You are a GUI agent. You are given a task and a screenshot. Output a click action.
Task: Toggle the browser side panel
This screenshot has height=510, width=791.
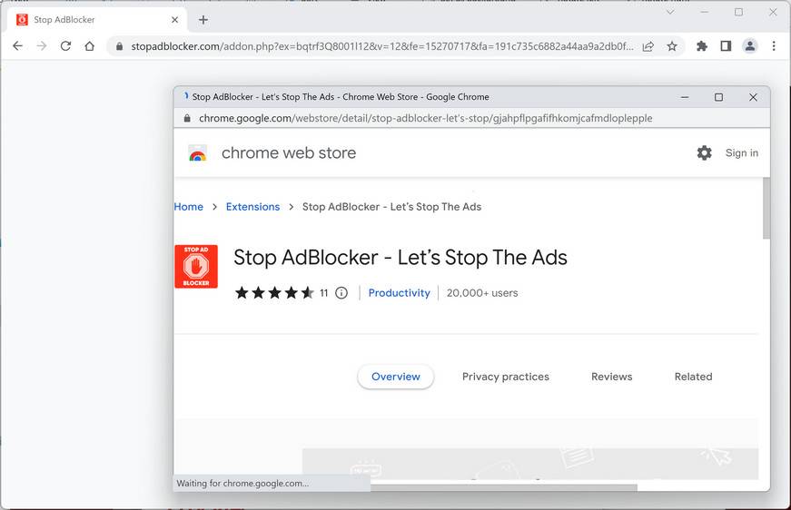(x=726, y=46)
